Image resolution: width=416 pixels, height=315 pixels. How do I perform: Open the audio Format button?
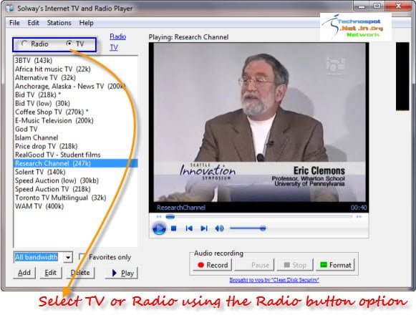pyautogui.click(x=335, y=265)
